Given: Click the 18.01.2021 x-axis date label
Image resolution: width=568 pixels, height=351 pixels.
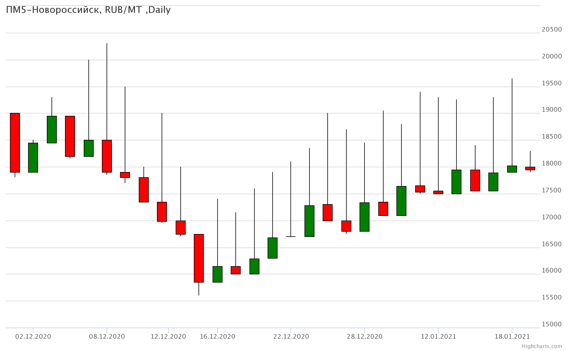Looking at the screenshot, I should coord(512,337).
